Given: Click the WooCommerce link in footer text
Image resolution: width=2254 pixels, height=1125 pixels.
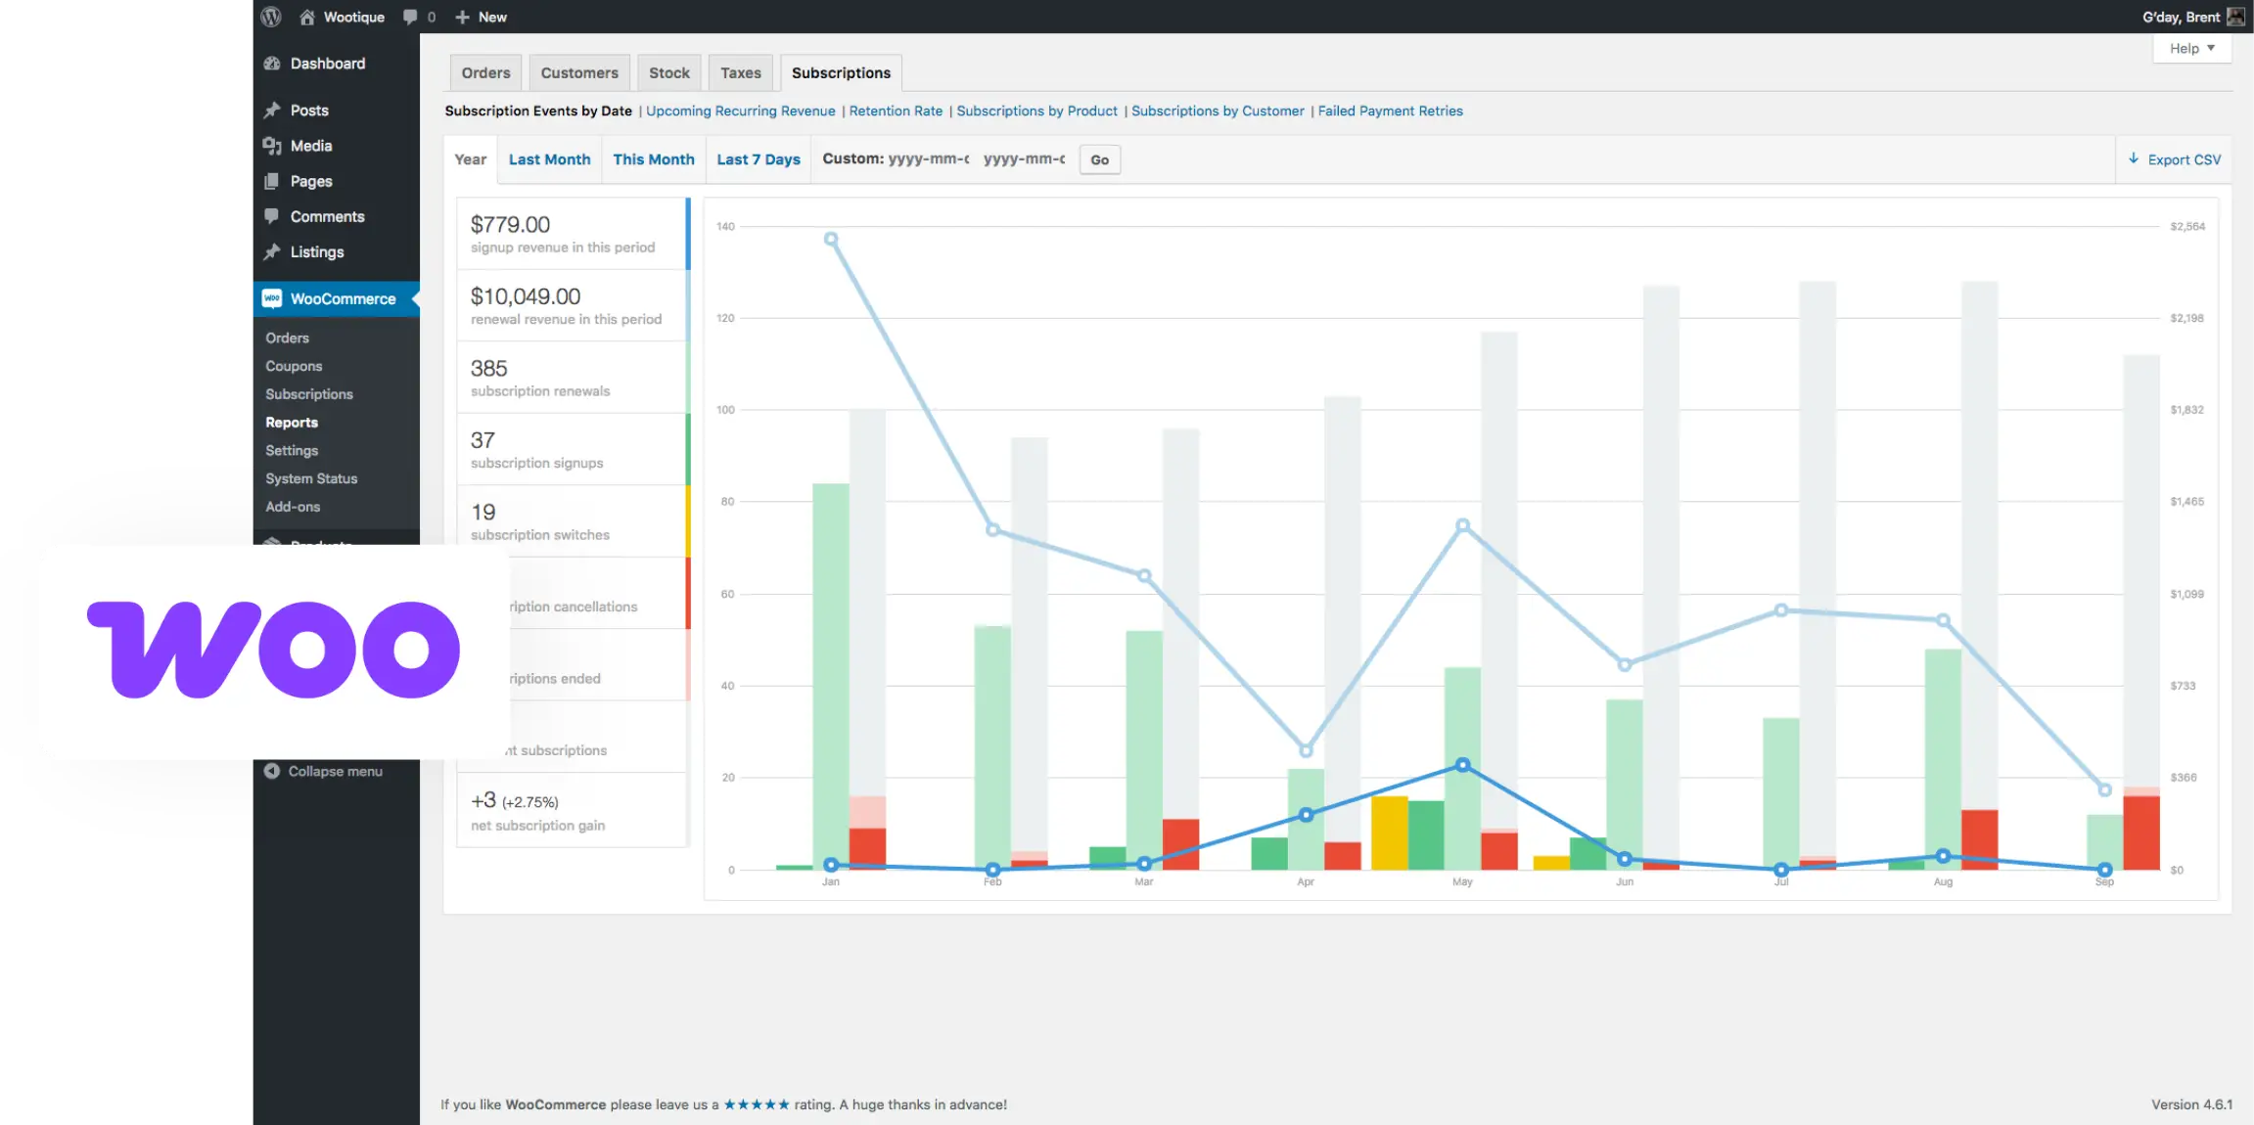Looking at the screenshot, I should pos(556,1104).
